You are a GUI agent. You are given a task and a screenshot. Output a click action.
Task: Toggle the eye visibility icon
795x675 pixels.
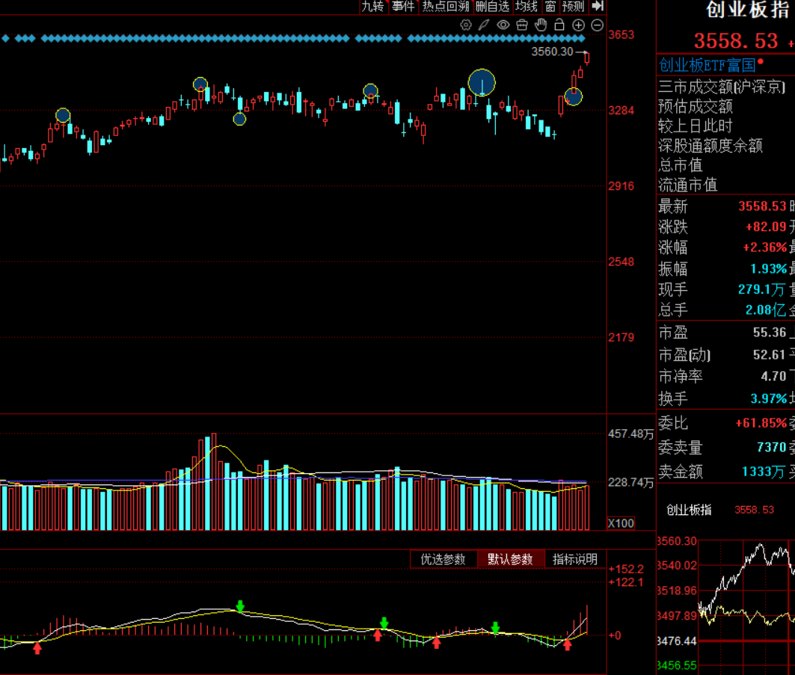(x=503, y=25)
